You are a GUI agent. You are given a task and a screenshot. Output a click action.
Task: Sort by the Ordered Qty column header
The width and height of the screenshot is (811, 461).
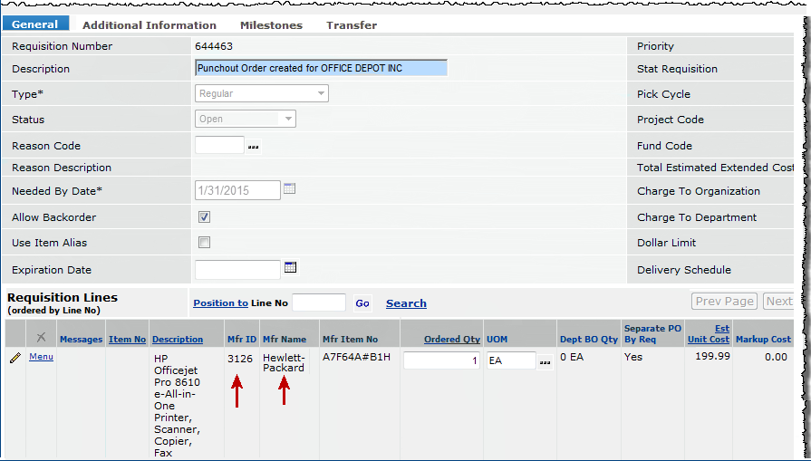[451, 340]
